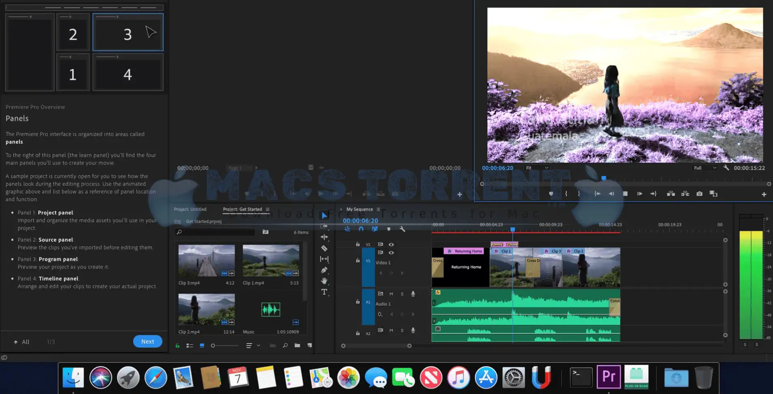Select the Pen tool
The image size is (773, 394).
(324, 270)
